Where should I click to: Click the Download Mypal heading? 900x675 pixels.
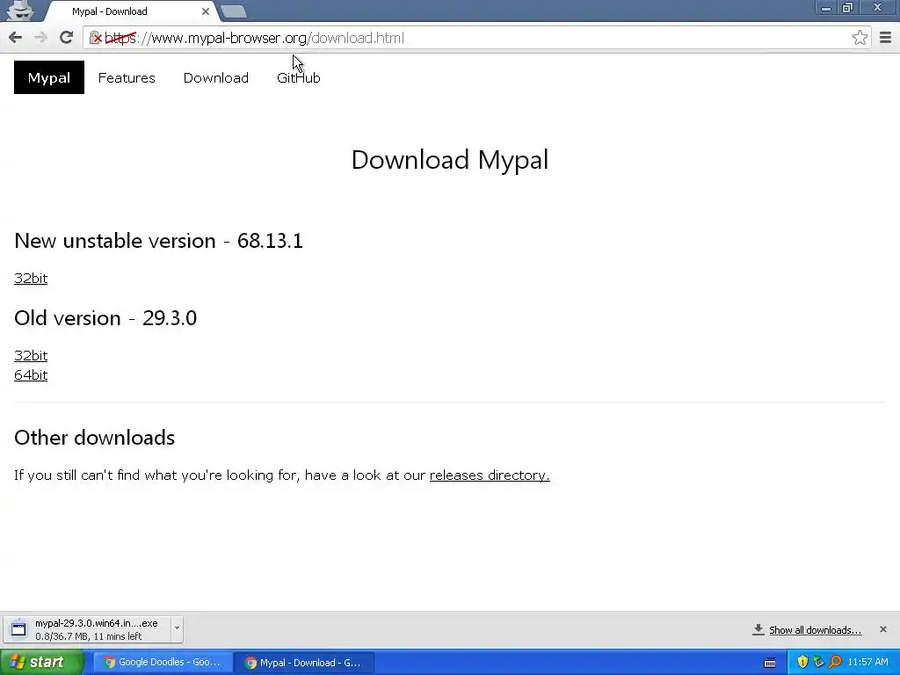[x=449, y=160]
